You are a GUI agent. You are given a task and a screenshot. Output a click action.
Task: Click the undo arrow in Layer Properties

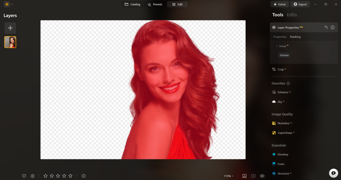pyautogui.click(x=326, y=27)
